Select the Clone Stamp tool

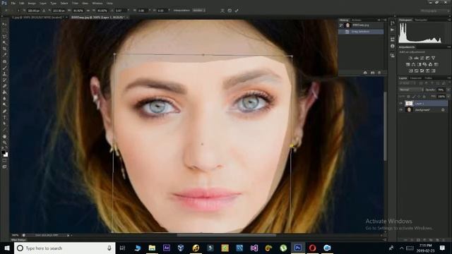click(x=4, y=74)
